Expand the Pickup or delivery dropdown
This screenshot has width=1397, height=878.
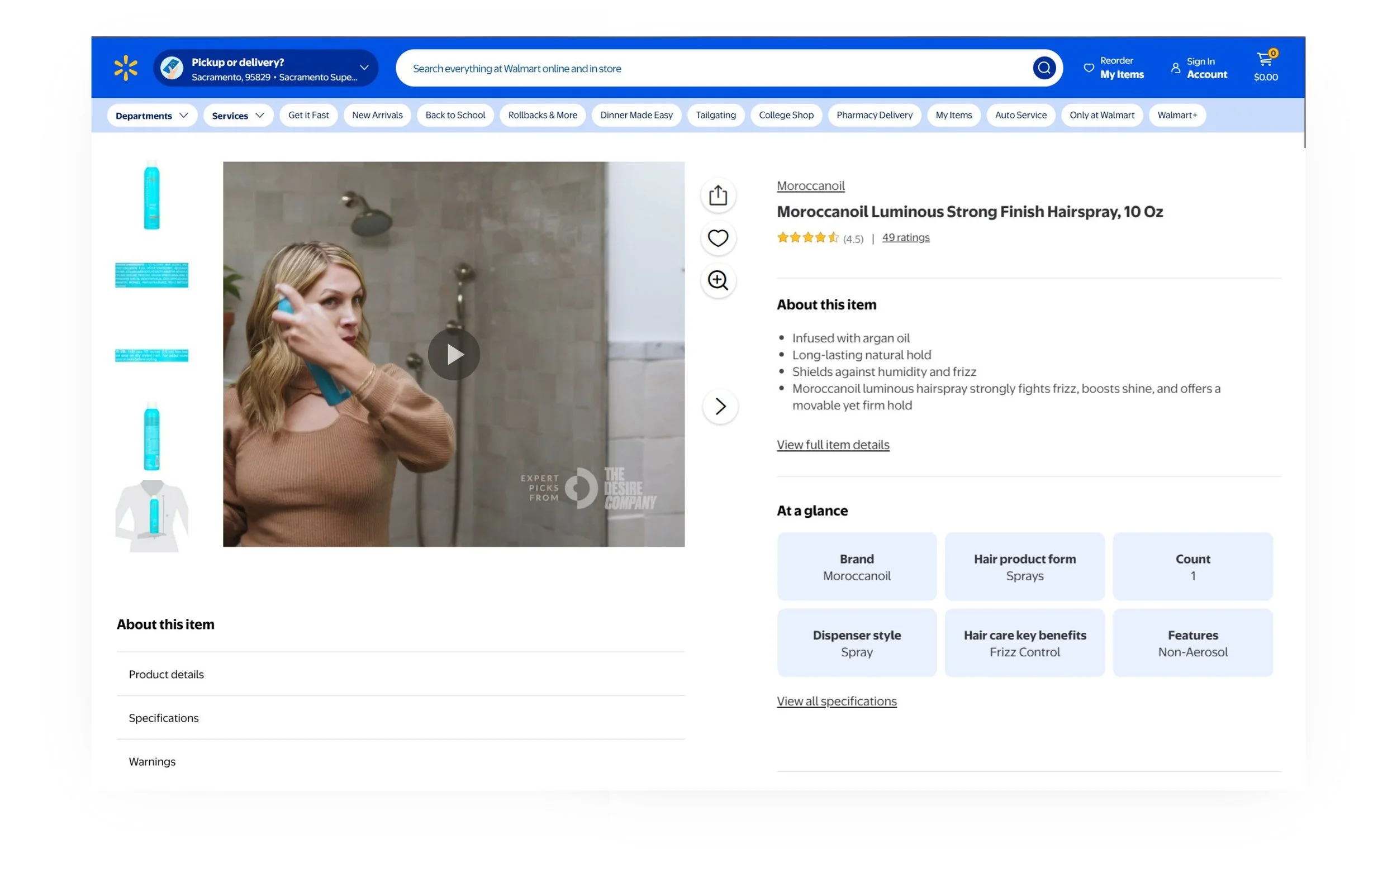364,68
